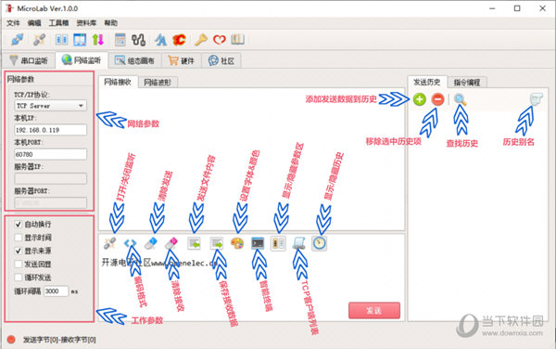Add send data to history (green plus)
Image resolution: width=556 pixels, height=349 pixels.
point(420,99)
